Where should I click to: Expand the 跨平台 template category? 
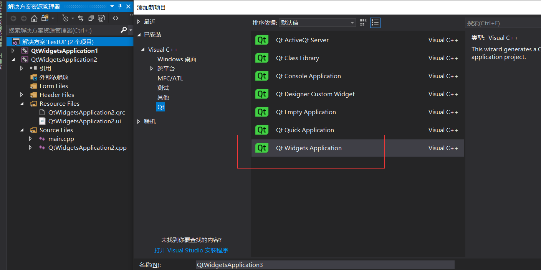152,69
